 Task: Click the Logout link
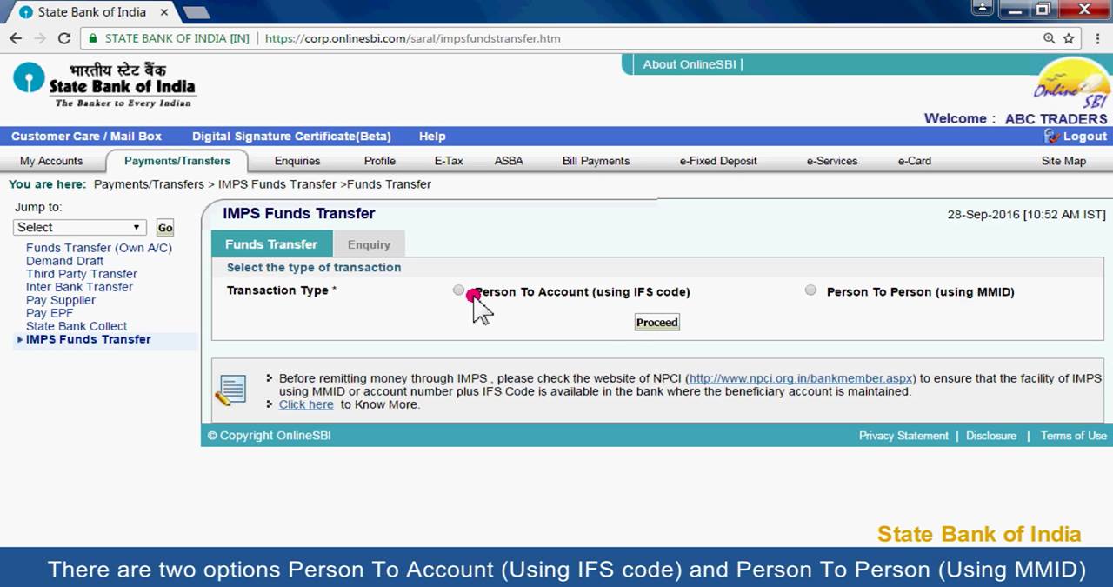point(1085,137)
